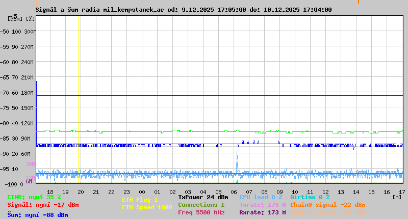Select the yellow ETH Plug 1 legend
Viewport: 408px width, 219px height.
tap(140, 200)
